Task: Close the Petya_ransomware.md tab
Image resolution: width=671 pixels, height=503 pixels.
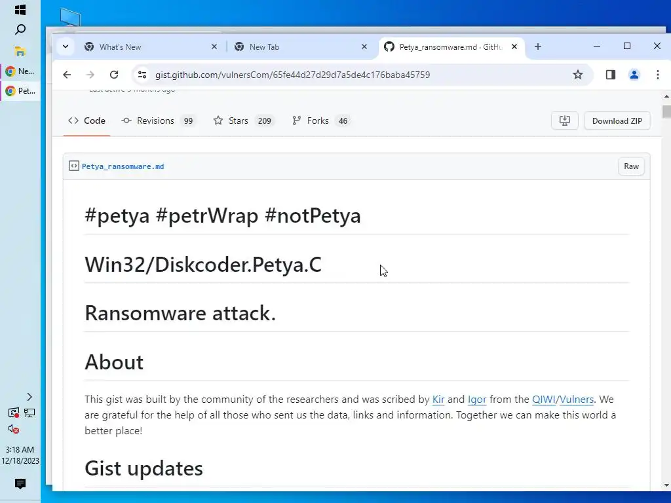Action: (514, 47)
